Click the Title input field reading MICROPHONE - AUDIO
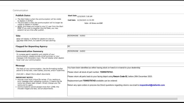Image resolution: width=184 pixels, height=103 pixels. [x=126, y=36]
